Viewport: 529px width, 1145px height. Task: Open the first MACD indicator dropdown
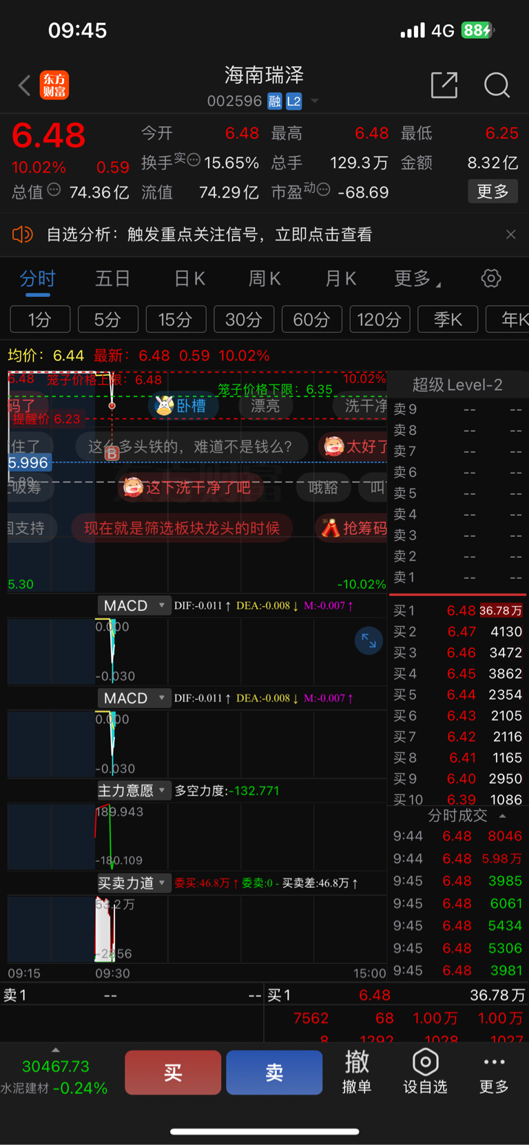point(133,606)
